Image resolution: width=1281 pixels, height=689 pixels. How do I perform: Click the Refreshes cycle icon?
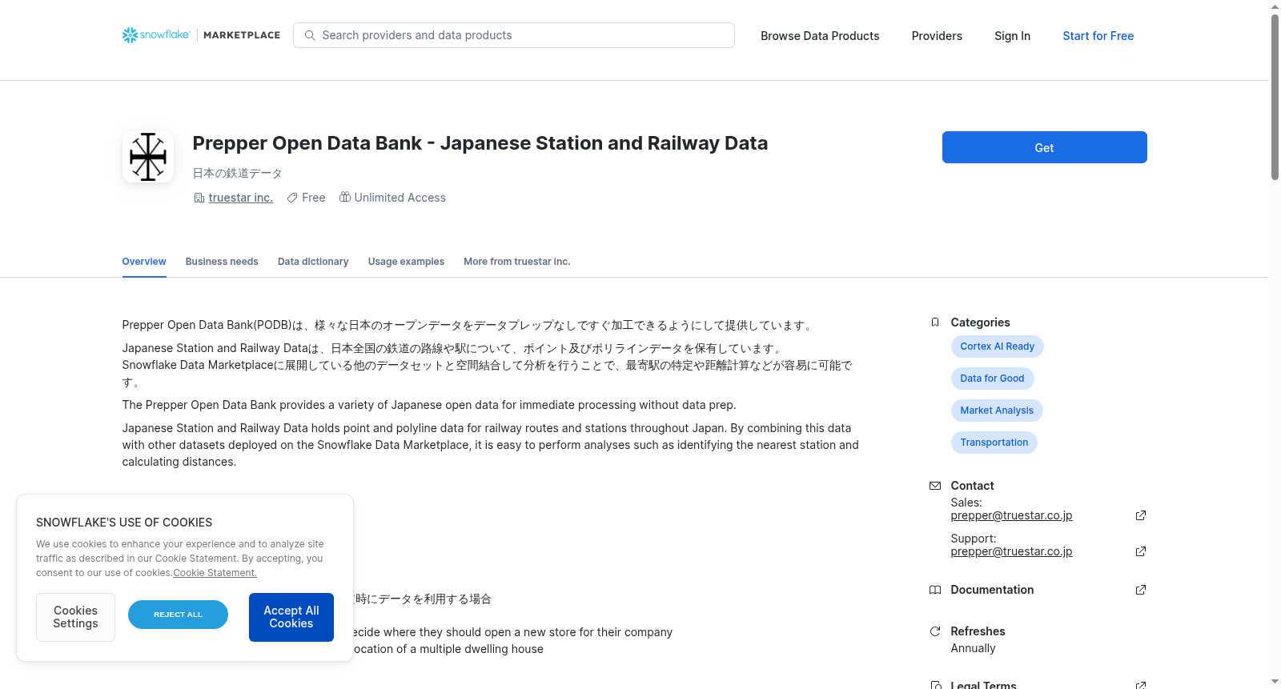pyautogui.click(x=935, y=631)
